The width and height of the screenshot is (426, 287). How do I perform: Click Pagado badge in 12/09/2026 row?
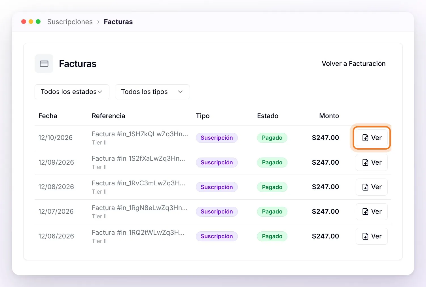click(x=272, y=162)
